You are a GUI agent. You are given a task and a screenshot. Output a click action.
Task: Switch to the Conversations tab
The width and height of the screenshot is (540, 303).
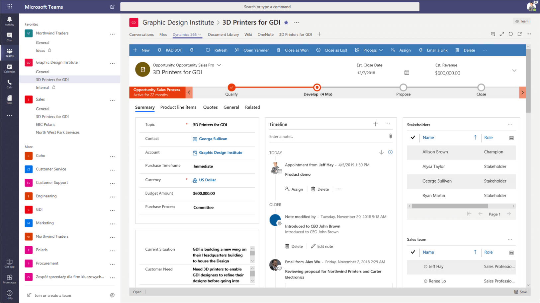coord(141,34)
